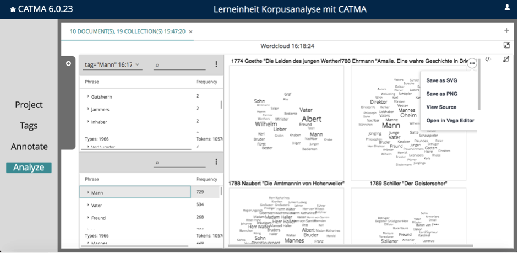This screenshot has width=518, height=253.
Task: Click the lower table vertical scrollbar
Action: coord(221,191)
